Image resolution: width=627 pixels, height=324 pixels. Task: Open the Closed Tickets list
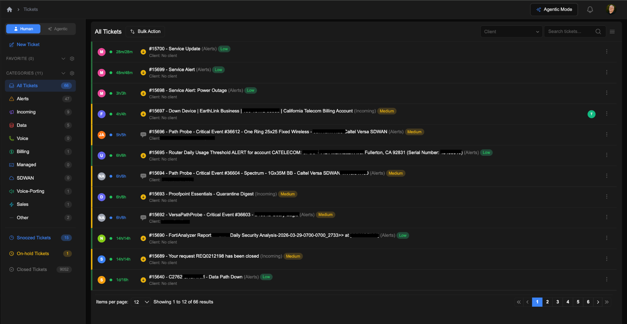coord(32,269)
